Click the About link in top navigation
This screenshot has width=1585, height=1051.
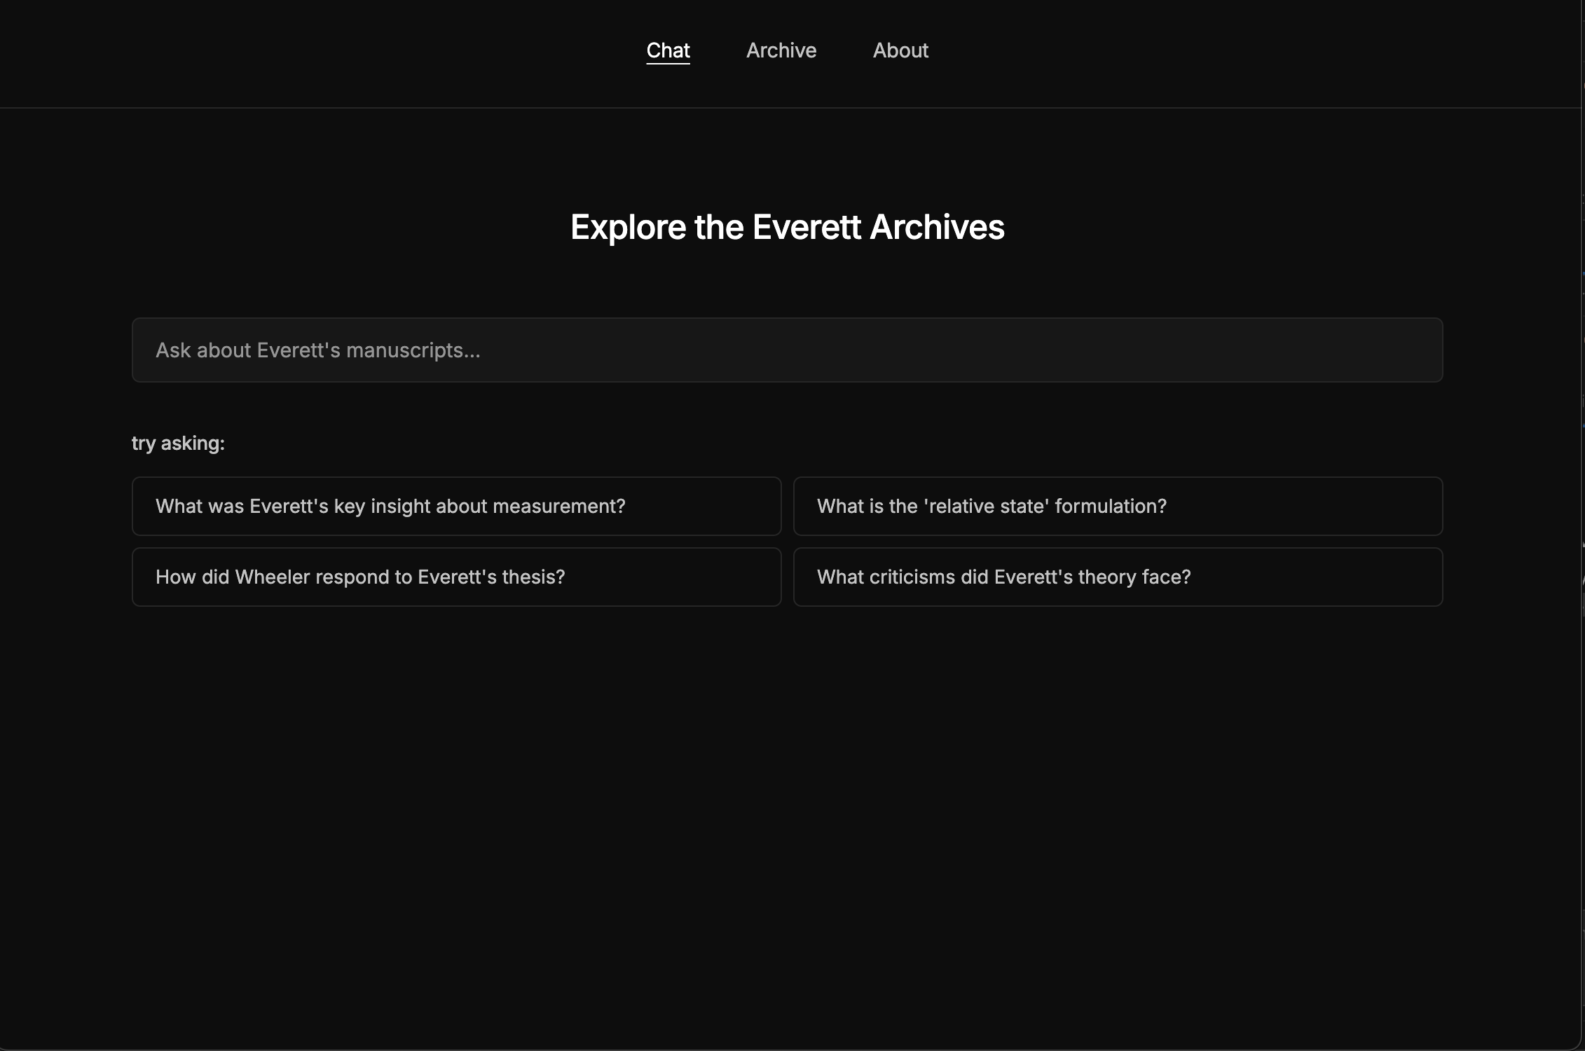[x=900, y=50]
